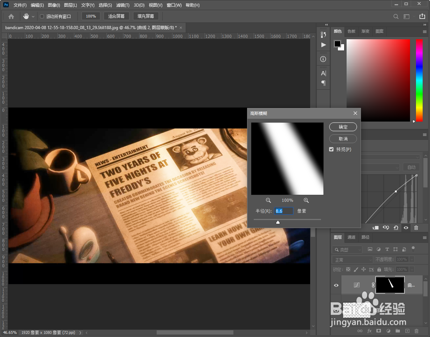
Task: Create a new group folder icon
Action: point(398,331)
